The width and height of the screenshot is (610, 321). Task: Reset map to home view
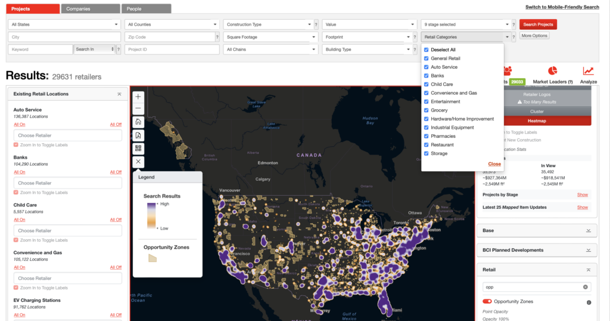click(138, 122)
